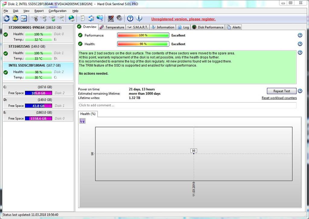Click the more than 1000 days lifetime value
309x219 pixels.
(x=145, y=94)
